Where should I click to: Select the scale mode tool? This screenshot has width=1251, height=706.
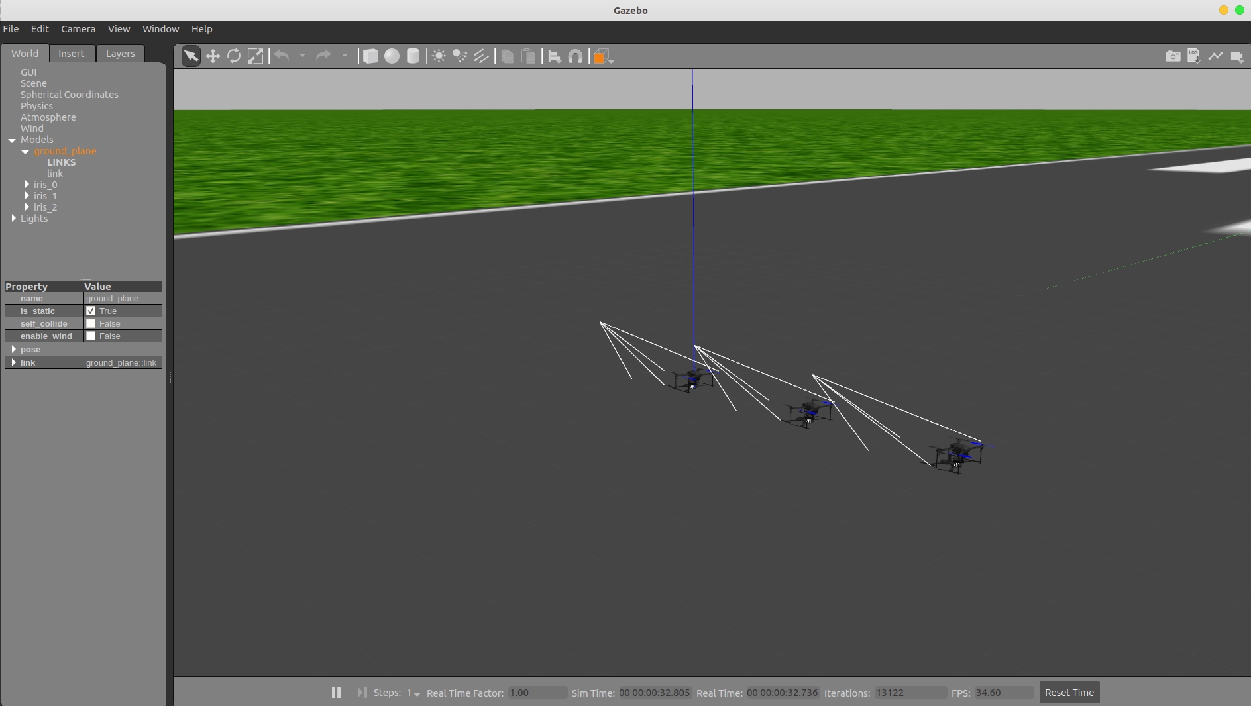[256, 56]
